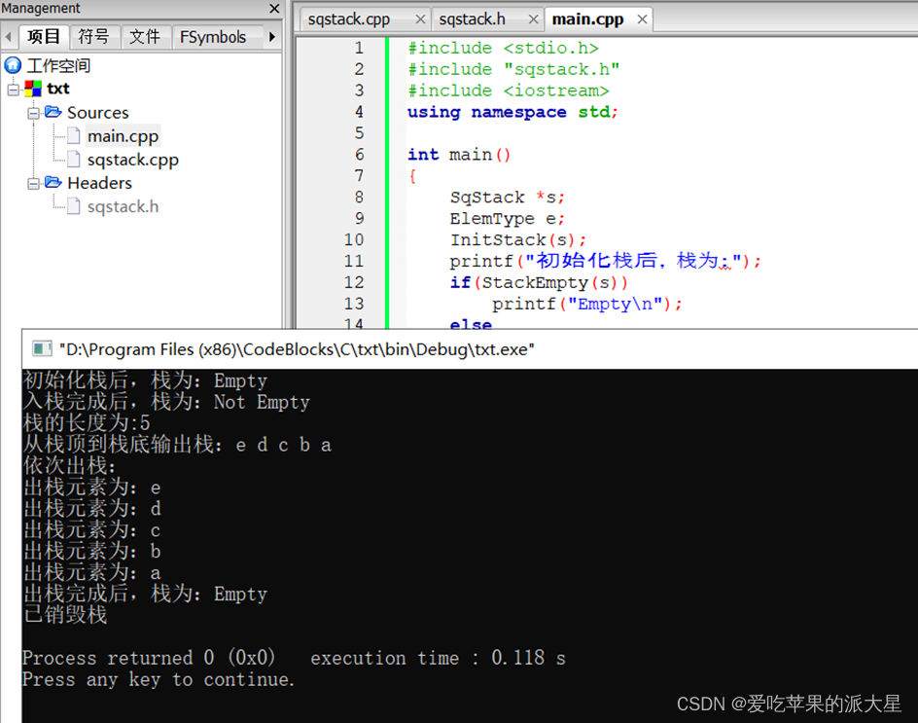Switch to the 项目 tab
Image resolution: width=918 pixels, height=723 pixels.
click(x=44, y=37)
